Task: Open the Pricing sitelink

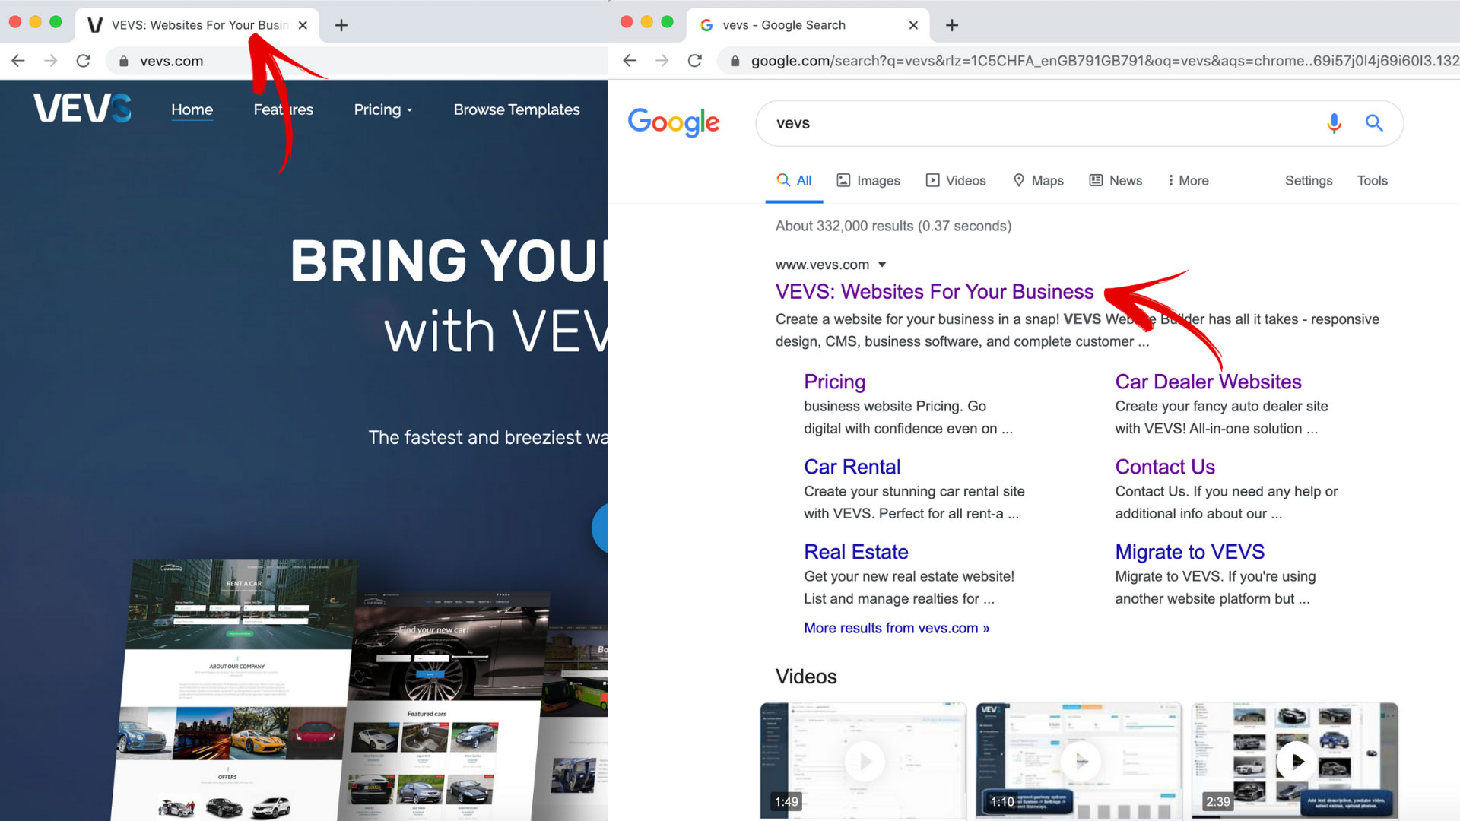Action: point(834,382)
